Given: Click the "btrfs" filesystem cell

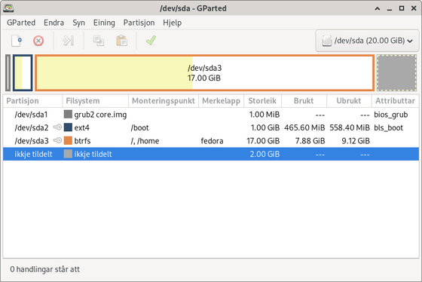Looking at the screenshot, I should 82,141.
